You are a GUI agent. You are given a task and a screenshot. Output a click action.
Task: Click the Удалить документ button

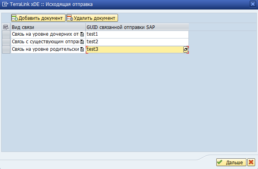[92, 18]
